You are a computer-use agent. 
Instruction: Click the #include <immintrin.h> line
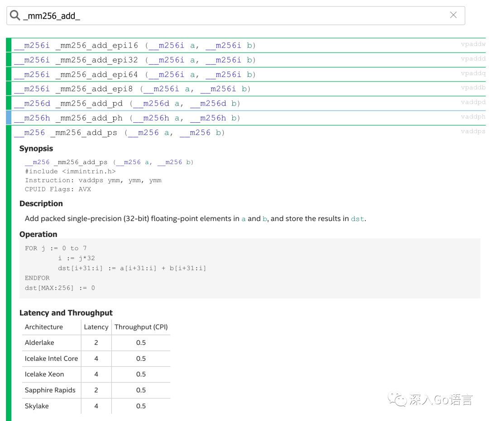(70, 171)
